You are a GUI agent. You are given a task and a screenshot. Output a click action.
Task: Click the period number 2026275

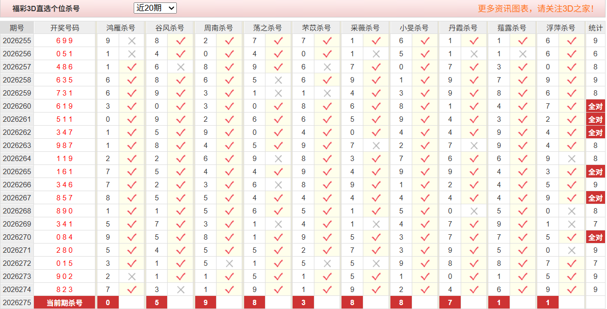[x=17, y=303]
